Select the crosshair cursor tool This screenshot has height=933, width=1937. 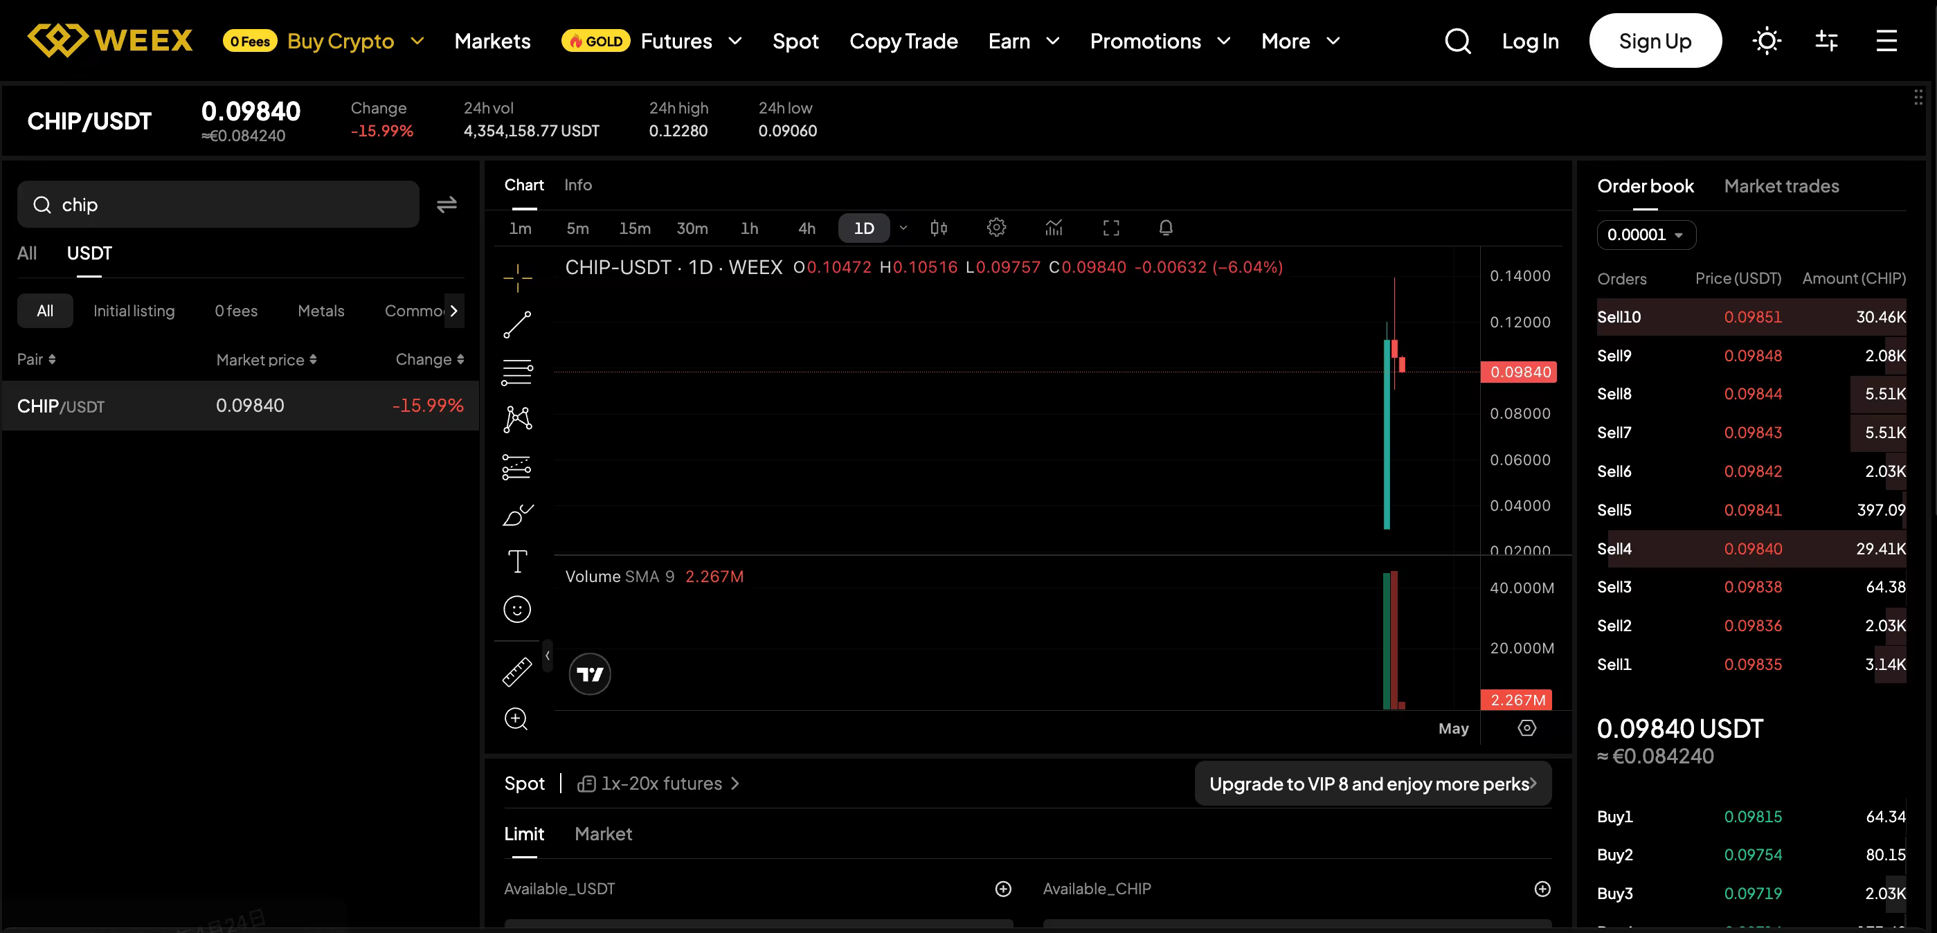(x=517, y=278)
